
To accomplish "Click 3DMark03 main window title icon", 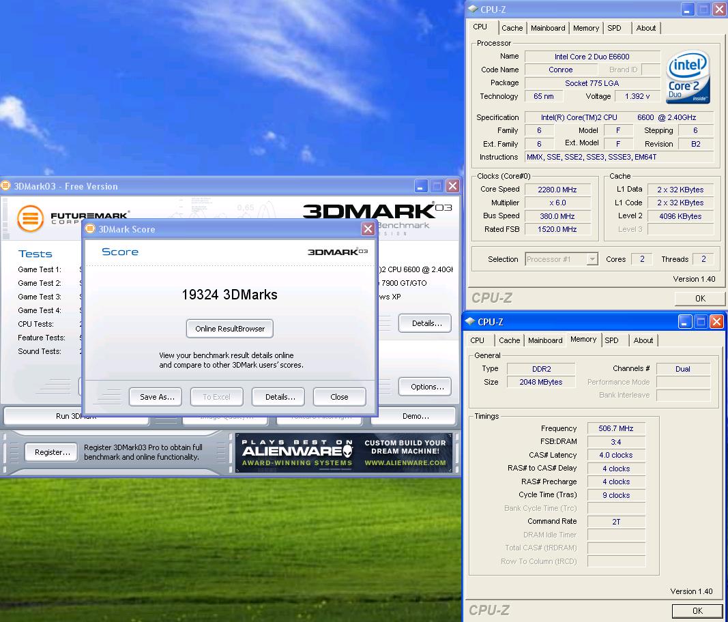I will 5,186.
